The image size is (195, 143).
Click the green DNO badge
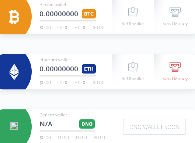87,124
